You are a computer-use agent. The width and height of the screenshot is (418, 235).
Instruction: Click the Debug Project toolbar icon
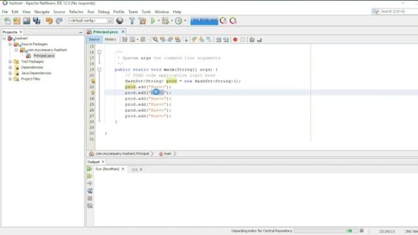(165, 21)
